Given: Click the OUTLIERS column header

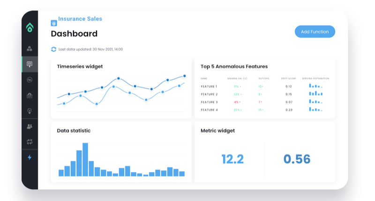Looking at the screenshot, I should [264, 79].
